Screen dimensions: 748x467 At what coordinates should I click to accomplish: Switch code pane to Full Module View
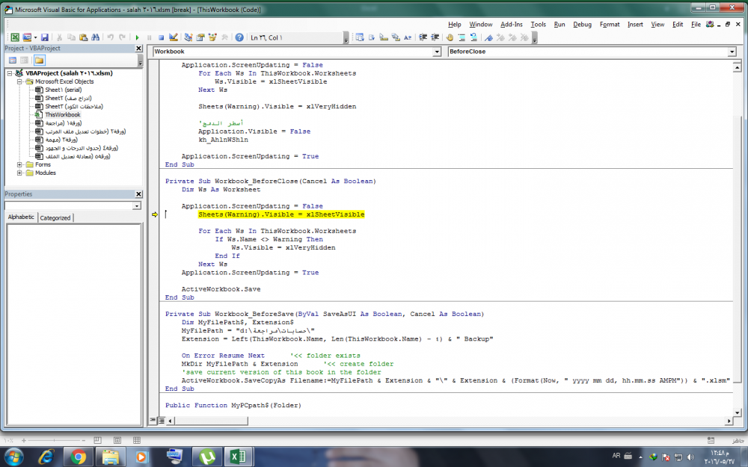pos(162,420)
